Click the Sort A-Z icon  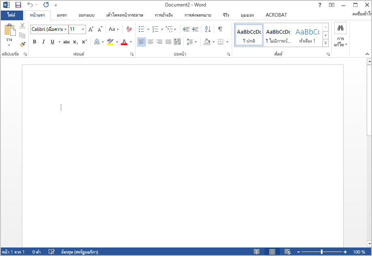(x=208, y=29)
